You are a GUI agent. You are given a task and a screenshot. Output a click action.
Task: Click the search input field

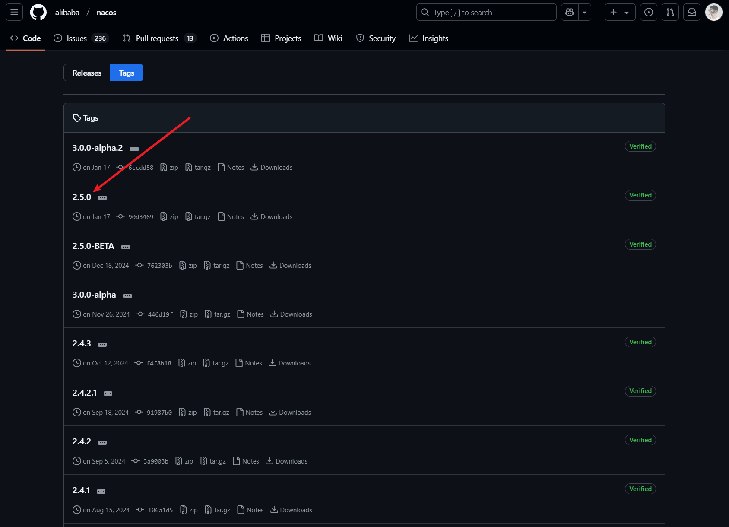click(x=486, y=13)
